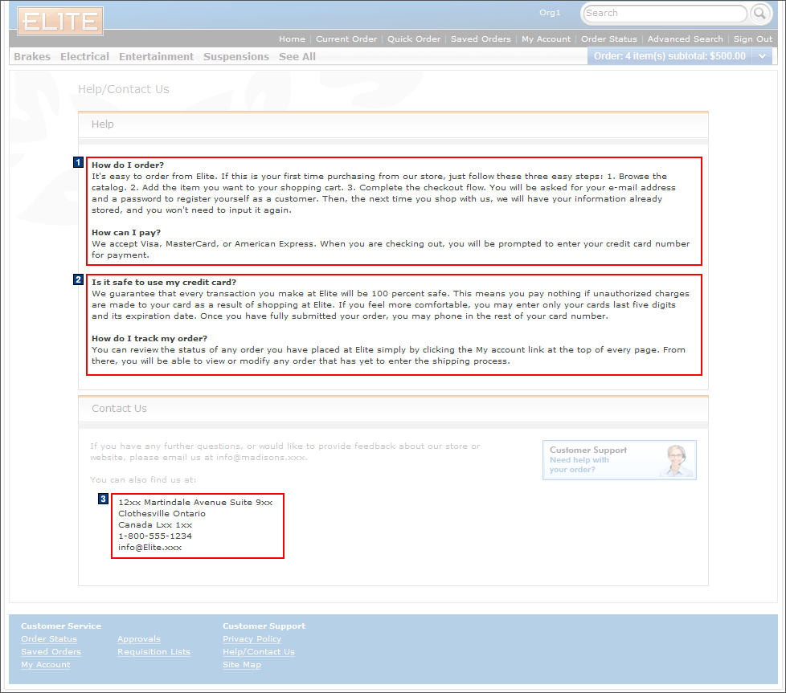Select the Electrical category
Viewport: 786px width, 693px height.
84,56
